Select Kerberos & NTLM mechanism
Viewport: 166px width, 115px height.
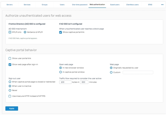[25, 32]
